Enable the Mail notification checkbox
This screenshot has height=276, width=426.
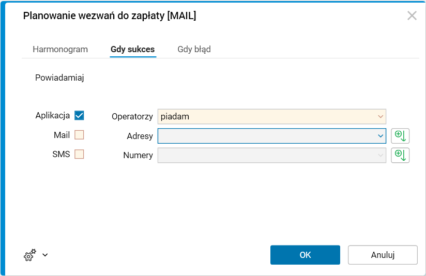(x=79, y=135)
